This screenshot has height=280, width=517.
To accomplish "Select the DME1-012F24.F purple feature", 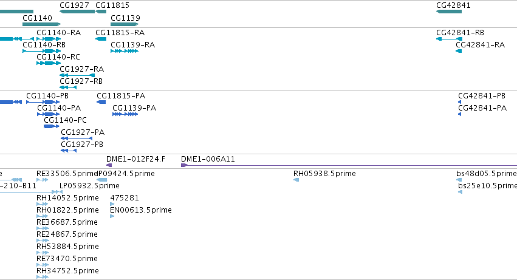I will click(109, 165).
